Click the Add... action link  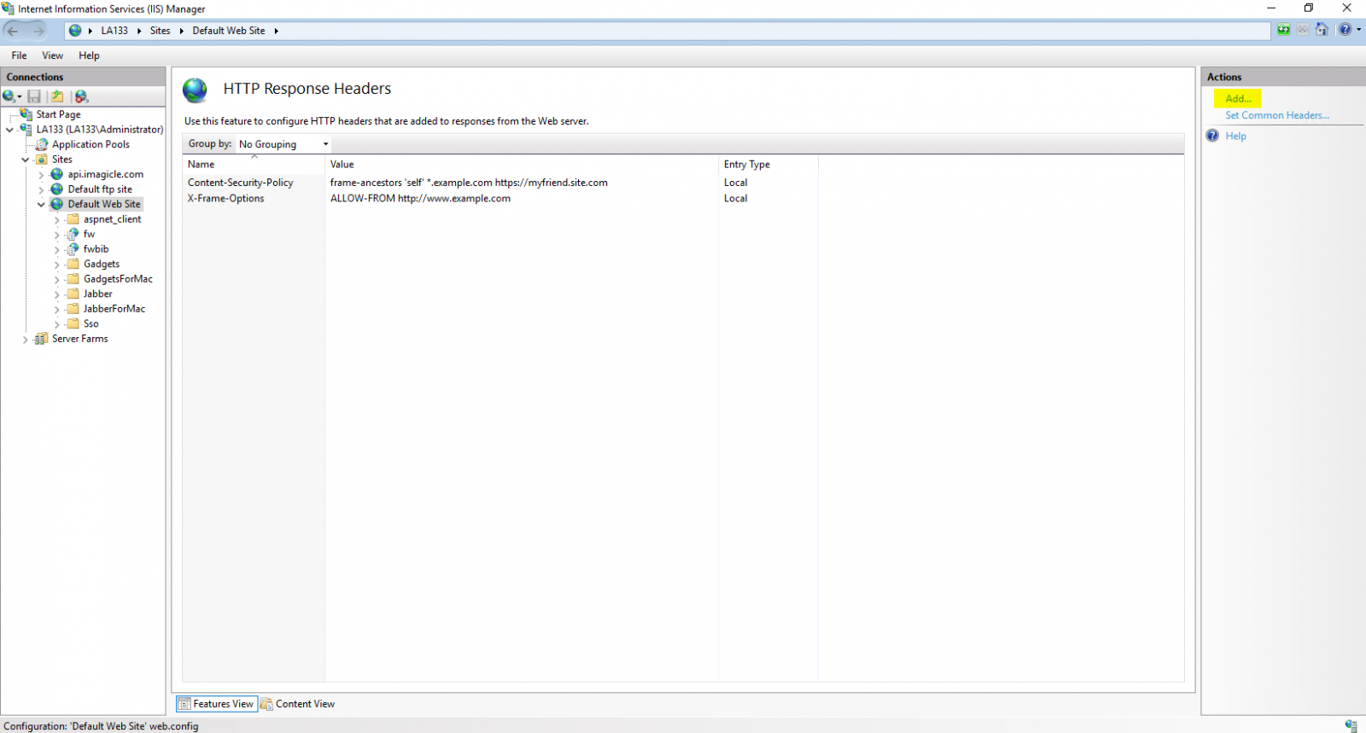tap(1238, 99)
